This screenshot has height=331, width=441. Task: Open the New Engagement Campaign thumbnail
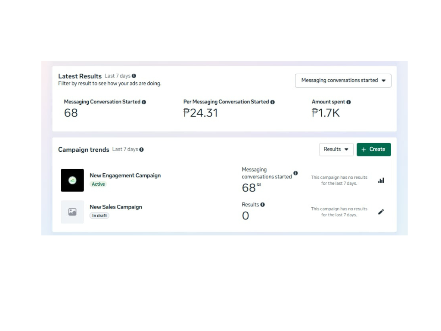click(72, 180)
